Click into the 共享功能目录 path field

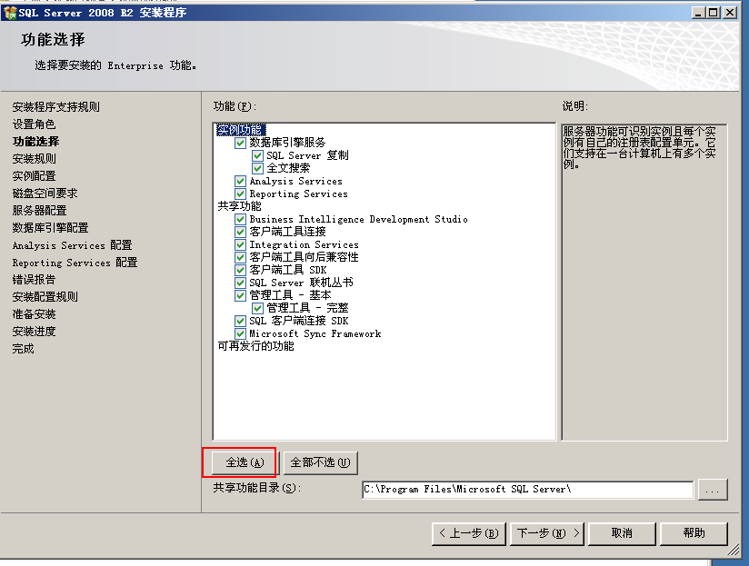click(527, 489)
